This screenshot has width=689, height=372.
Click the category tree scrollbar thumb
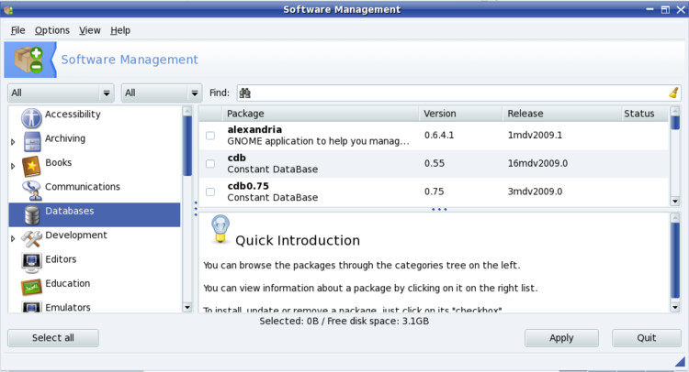click(x=187, y=146)
